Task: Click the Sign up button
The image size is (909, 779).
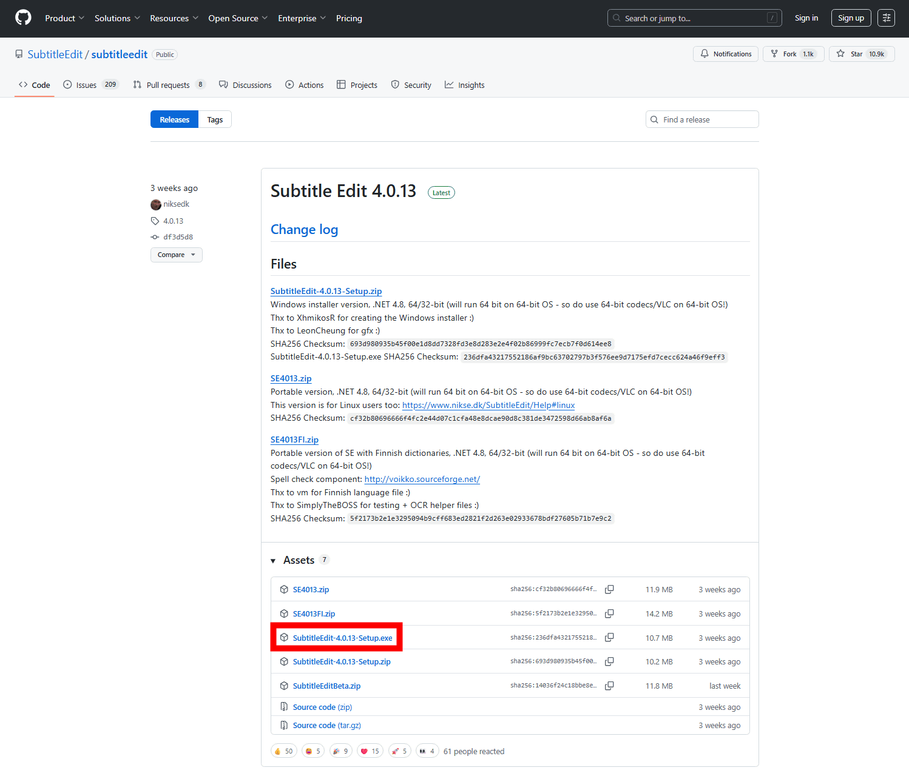Action: [851, 18]
